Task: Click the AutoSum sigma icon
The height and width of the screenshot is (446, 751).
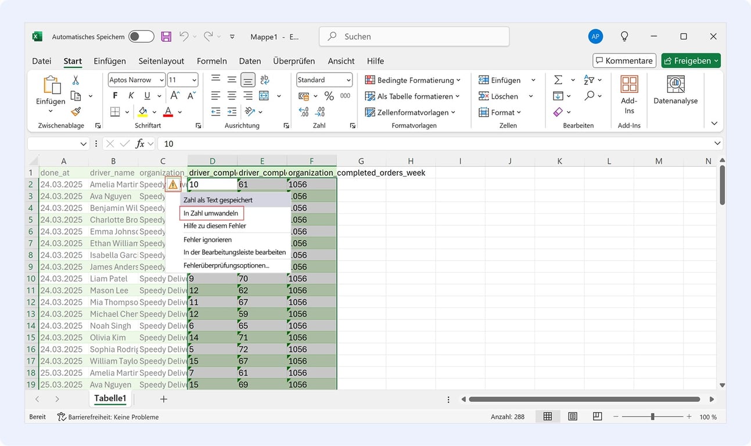Action: (558, 80)
